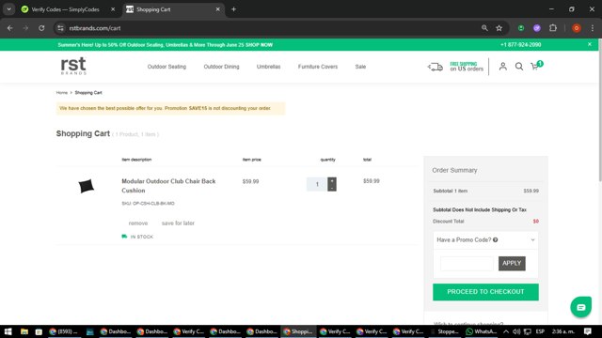The height and width of the screenshot is (338, 602).
Task: Open Furniture Covers menu
Action: coord(318,67)
